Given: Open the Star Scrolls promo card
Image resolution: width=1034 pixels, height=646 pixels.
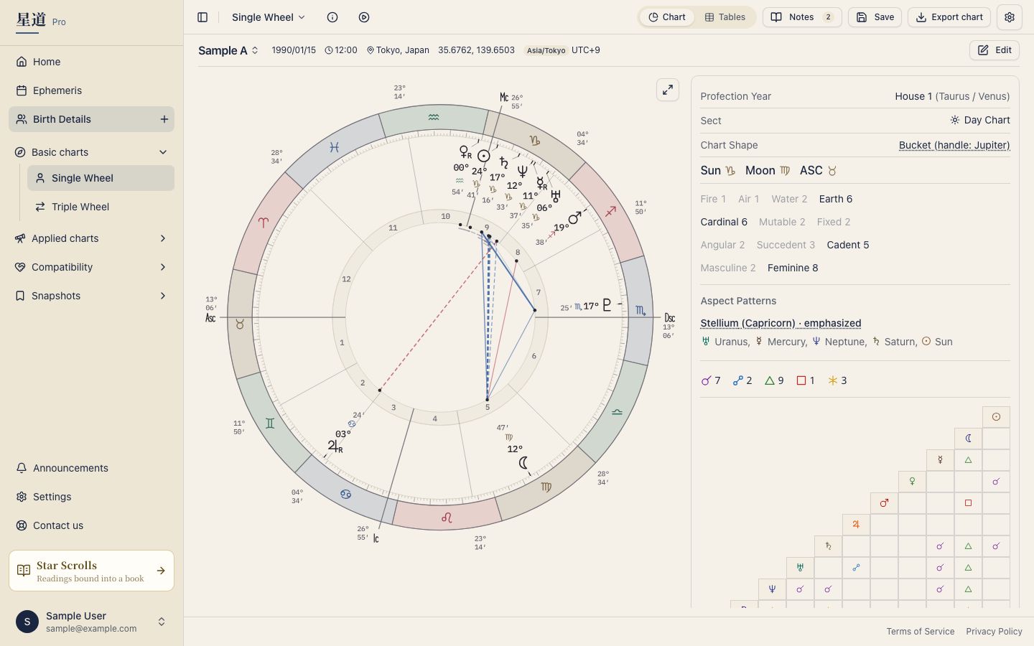Looking at the screenshot, I should 91,571.
